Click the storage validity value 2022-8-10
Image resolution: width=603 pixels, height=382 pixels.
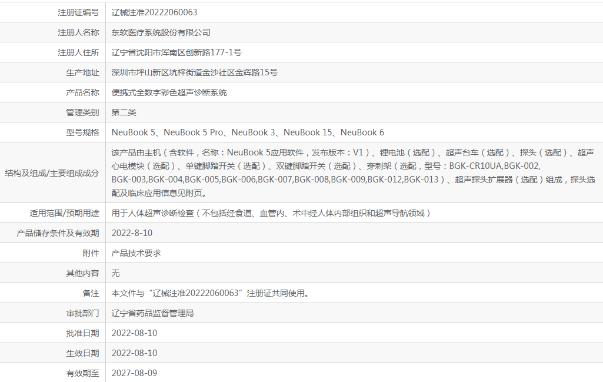pos(132,233)
